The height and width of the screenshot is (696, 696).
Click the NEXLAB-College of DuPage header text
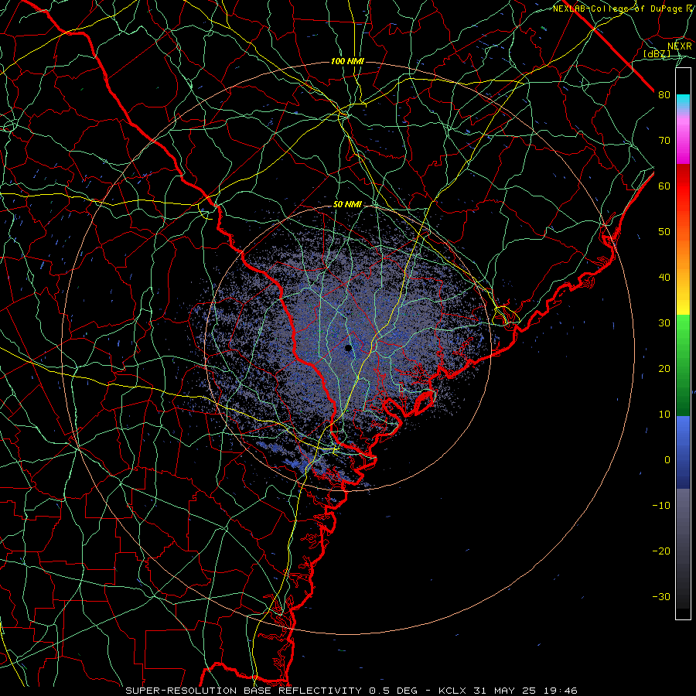(x=623, y=9)
